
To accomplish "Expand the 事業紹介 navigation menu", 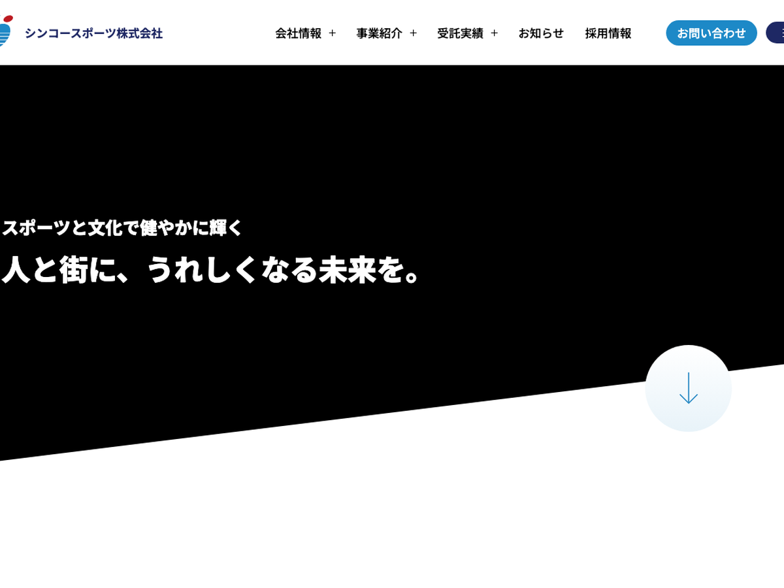I will coord(379,33).
